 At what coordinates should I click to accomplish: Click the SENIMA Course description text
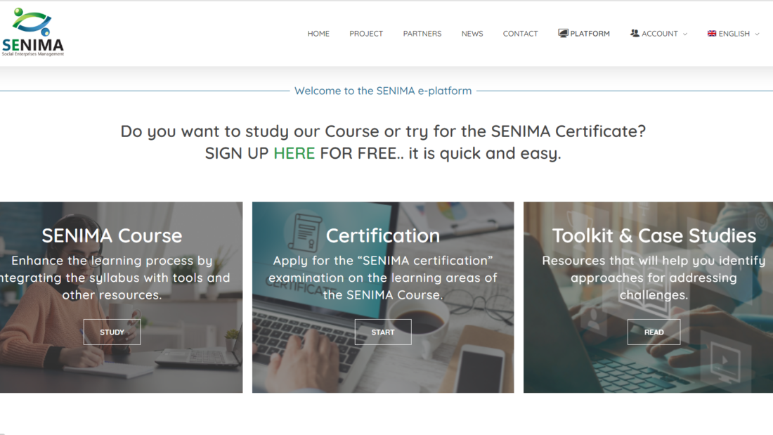[x=115, y=278]
